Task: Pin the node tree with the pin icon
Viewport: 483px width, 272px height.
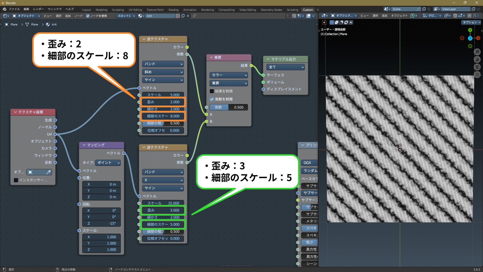Action: 194,16
